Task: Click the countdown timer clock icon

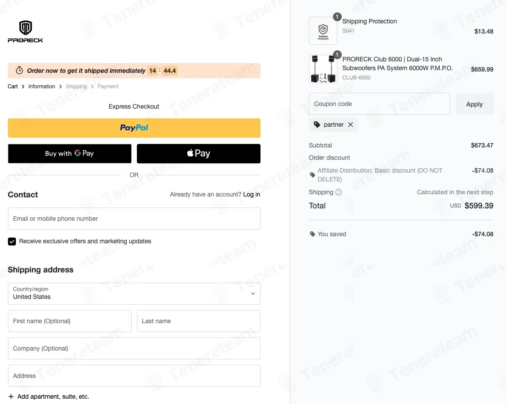Action: coord(19,71)
